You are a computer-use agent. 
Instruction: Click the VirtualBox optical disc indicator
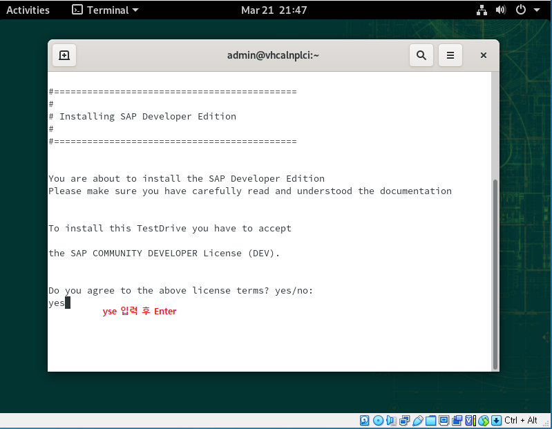[378, 420]
